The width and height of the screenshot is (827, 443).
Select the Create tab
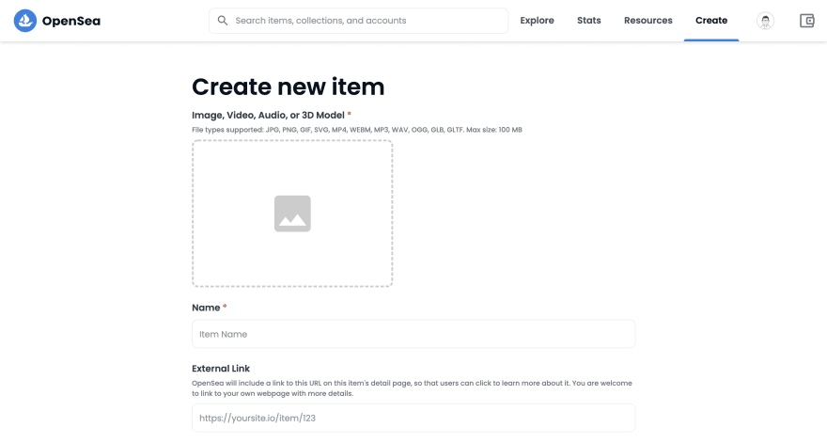[x=710, y=21]
